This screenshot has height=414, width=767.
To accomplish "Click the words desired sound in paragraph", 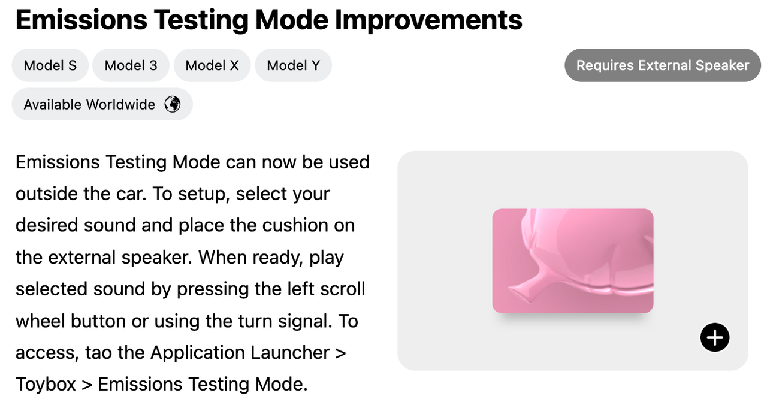I will click(x=76, y=226).
